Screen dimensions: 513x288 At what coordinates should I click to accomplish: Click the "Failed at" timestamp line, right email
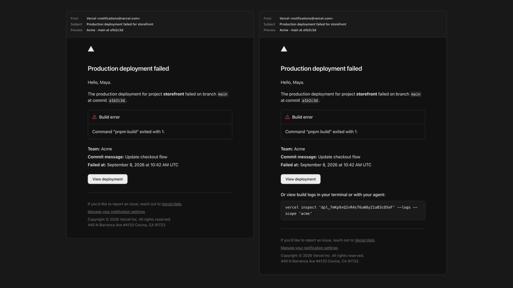pos(326,165)
